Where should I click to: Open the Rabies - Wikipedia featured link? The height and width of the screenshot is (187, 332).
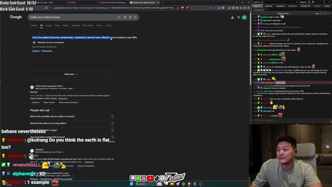[43, 51]
